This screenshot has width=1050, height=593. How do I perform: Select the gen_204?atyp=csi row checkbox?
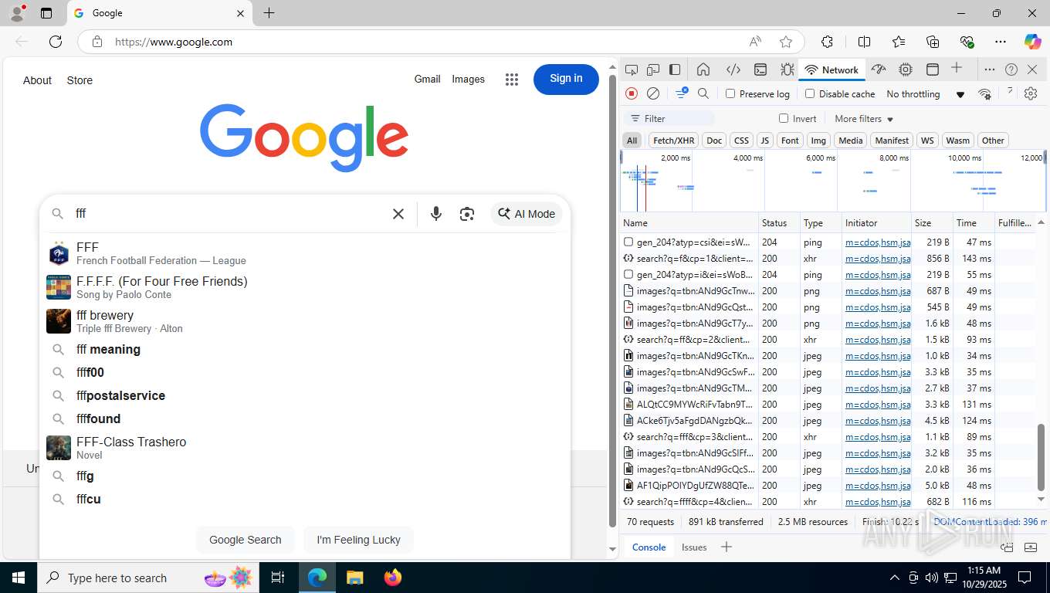point(628,242)
